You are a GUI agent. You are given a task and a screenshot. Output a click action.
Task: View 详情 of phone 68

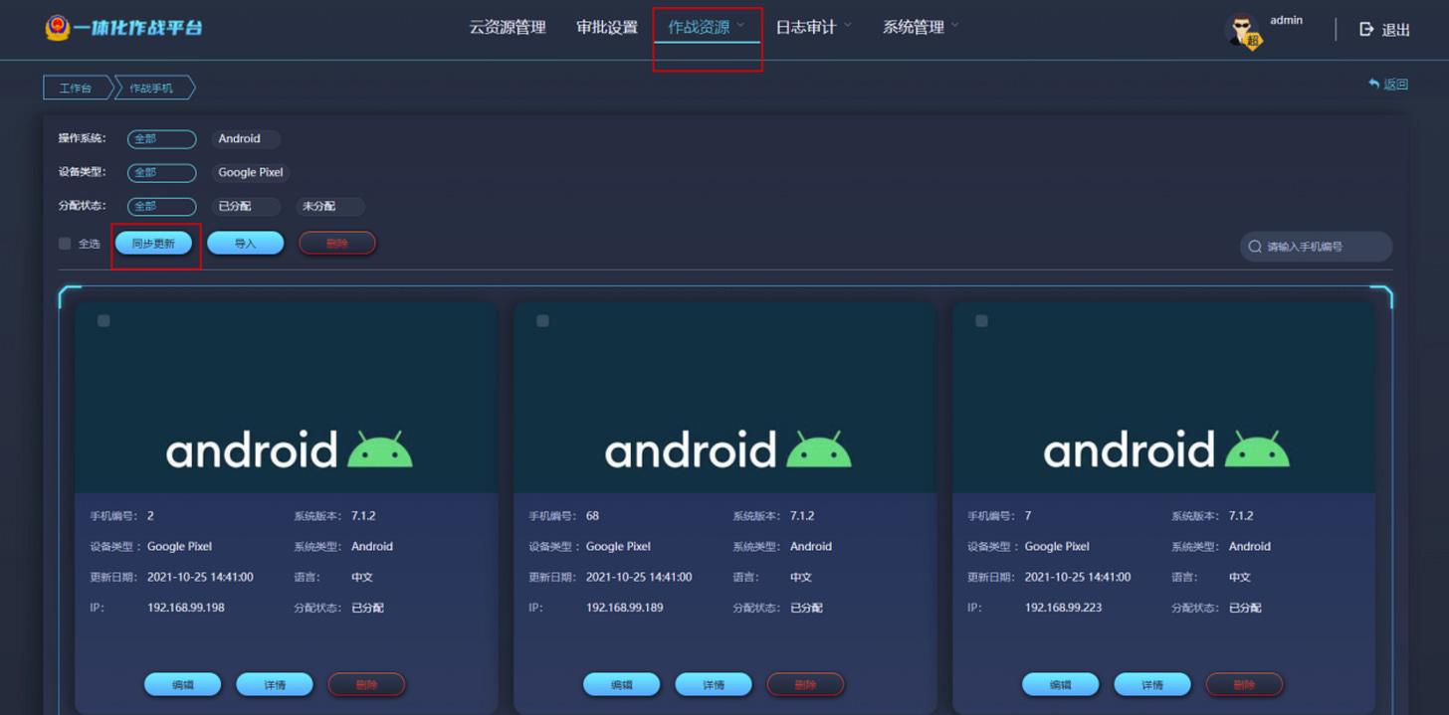click(x=714, y=684)
